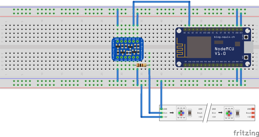
Task: Click the RST push button on NodeMCU
Action: (x=246, y=57)
